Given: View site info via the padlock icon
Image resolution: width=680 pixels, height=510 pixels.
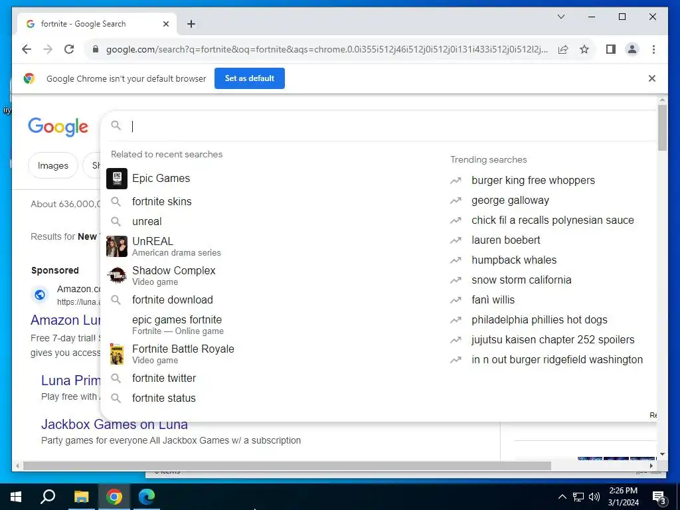Looking at the screenshot, I should click(96, 49).
